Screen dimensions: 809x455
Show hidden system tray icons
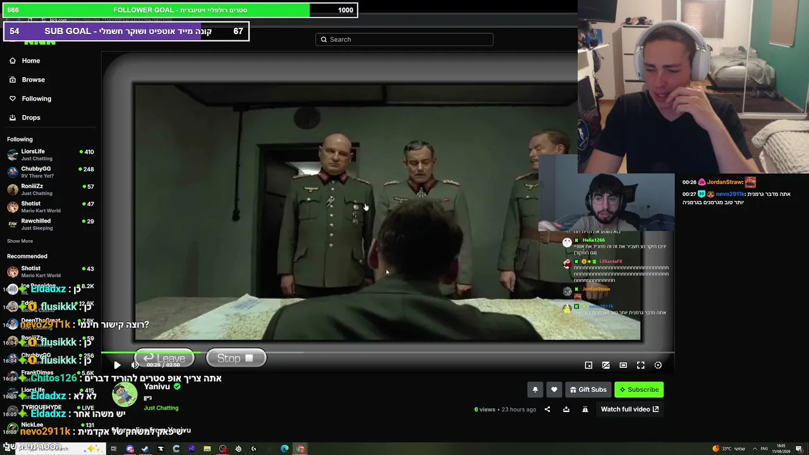(x=755, y=449)
